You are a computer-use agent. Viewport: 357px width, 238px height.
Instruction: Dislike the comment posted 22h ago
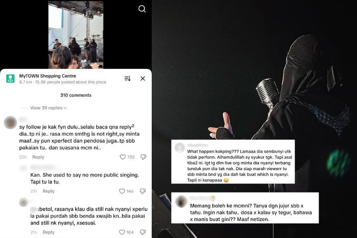[x=143, y=157]
